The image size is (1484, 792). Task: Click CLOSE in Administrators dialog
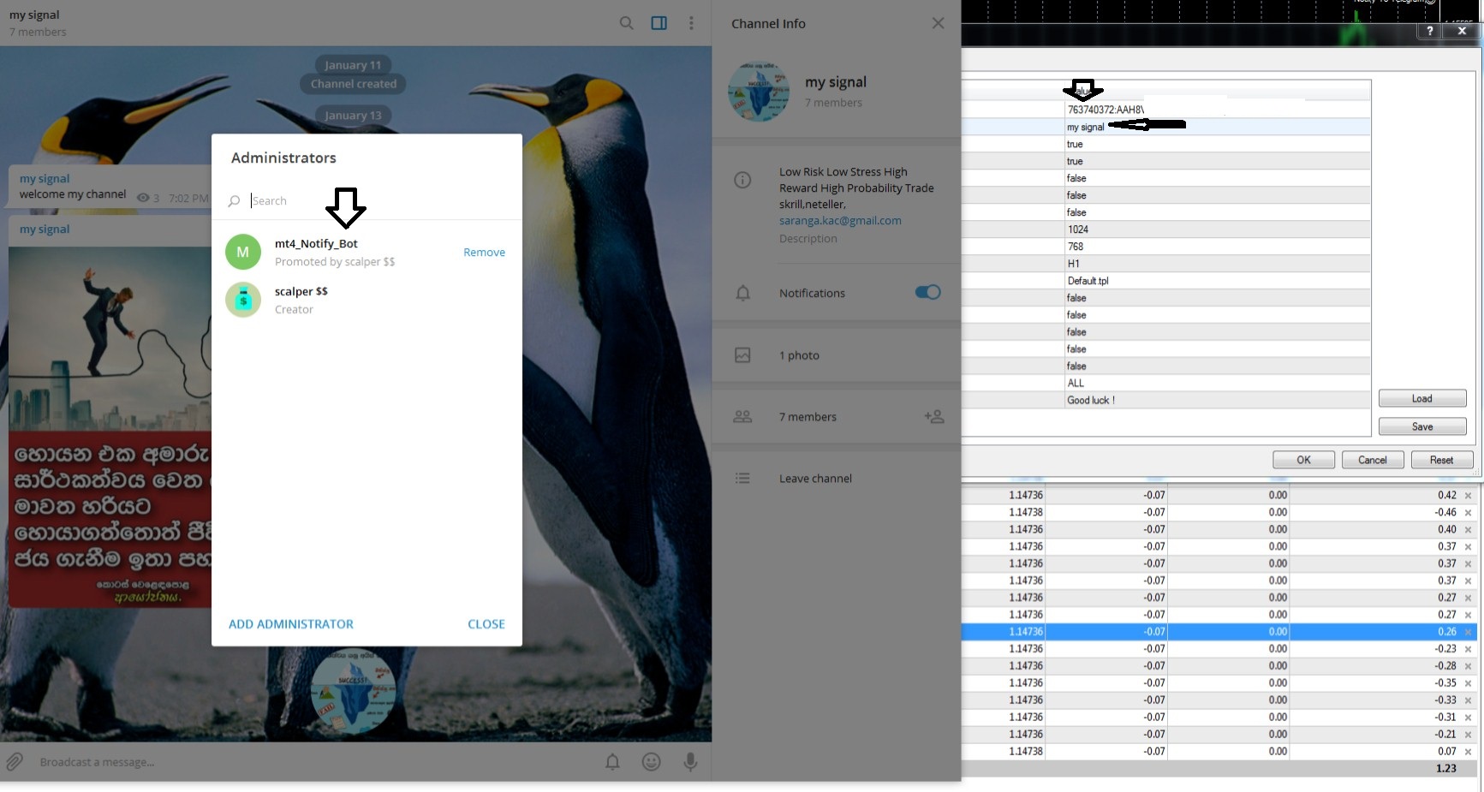tap(486, 624)
